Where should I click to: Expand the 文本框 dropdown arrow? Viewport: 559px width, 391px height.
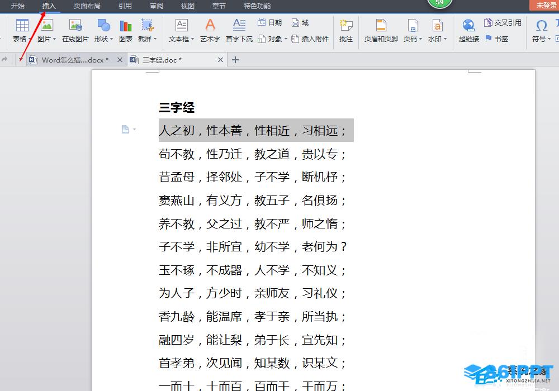coord(192,39)
